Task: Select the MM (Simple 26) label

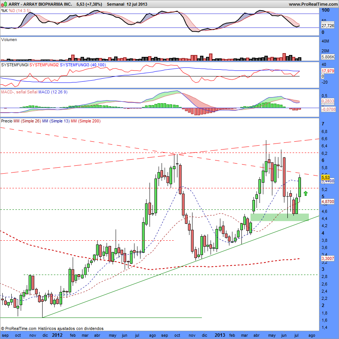Action: (27, 121)
